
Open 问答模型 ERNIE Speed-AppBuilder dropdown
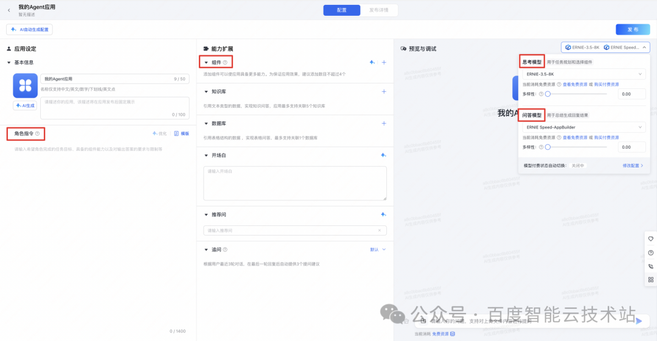tap(583, 127)
